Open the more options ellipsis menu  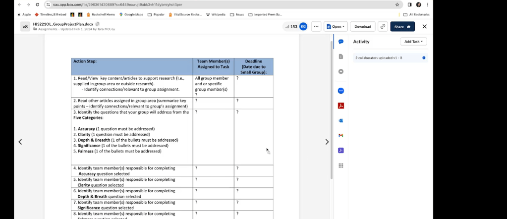point(316,26)
